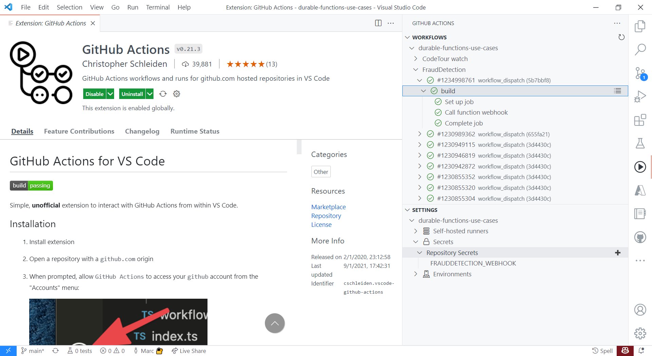Open editor more actions menu
This screenshot has height=356, width=652.
click(391, 23)
